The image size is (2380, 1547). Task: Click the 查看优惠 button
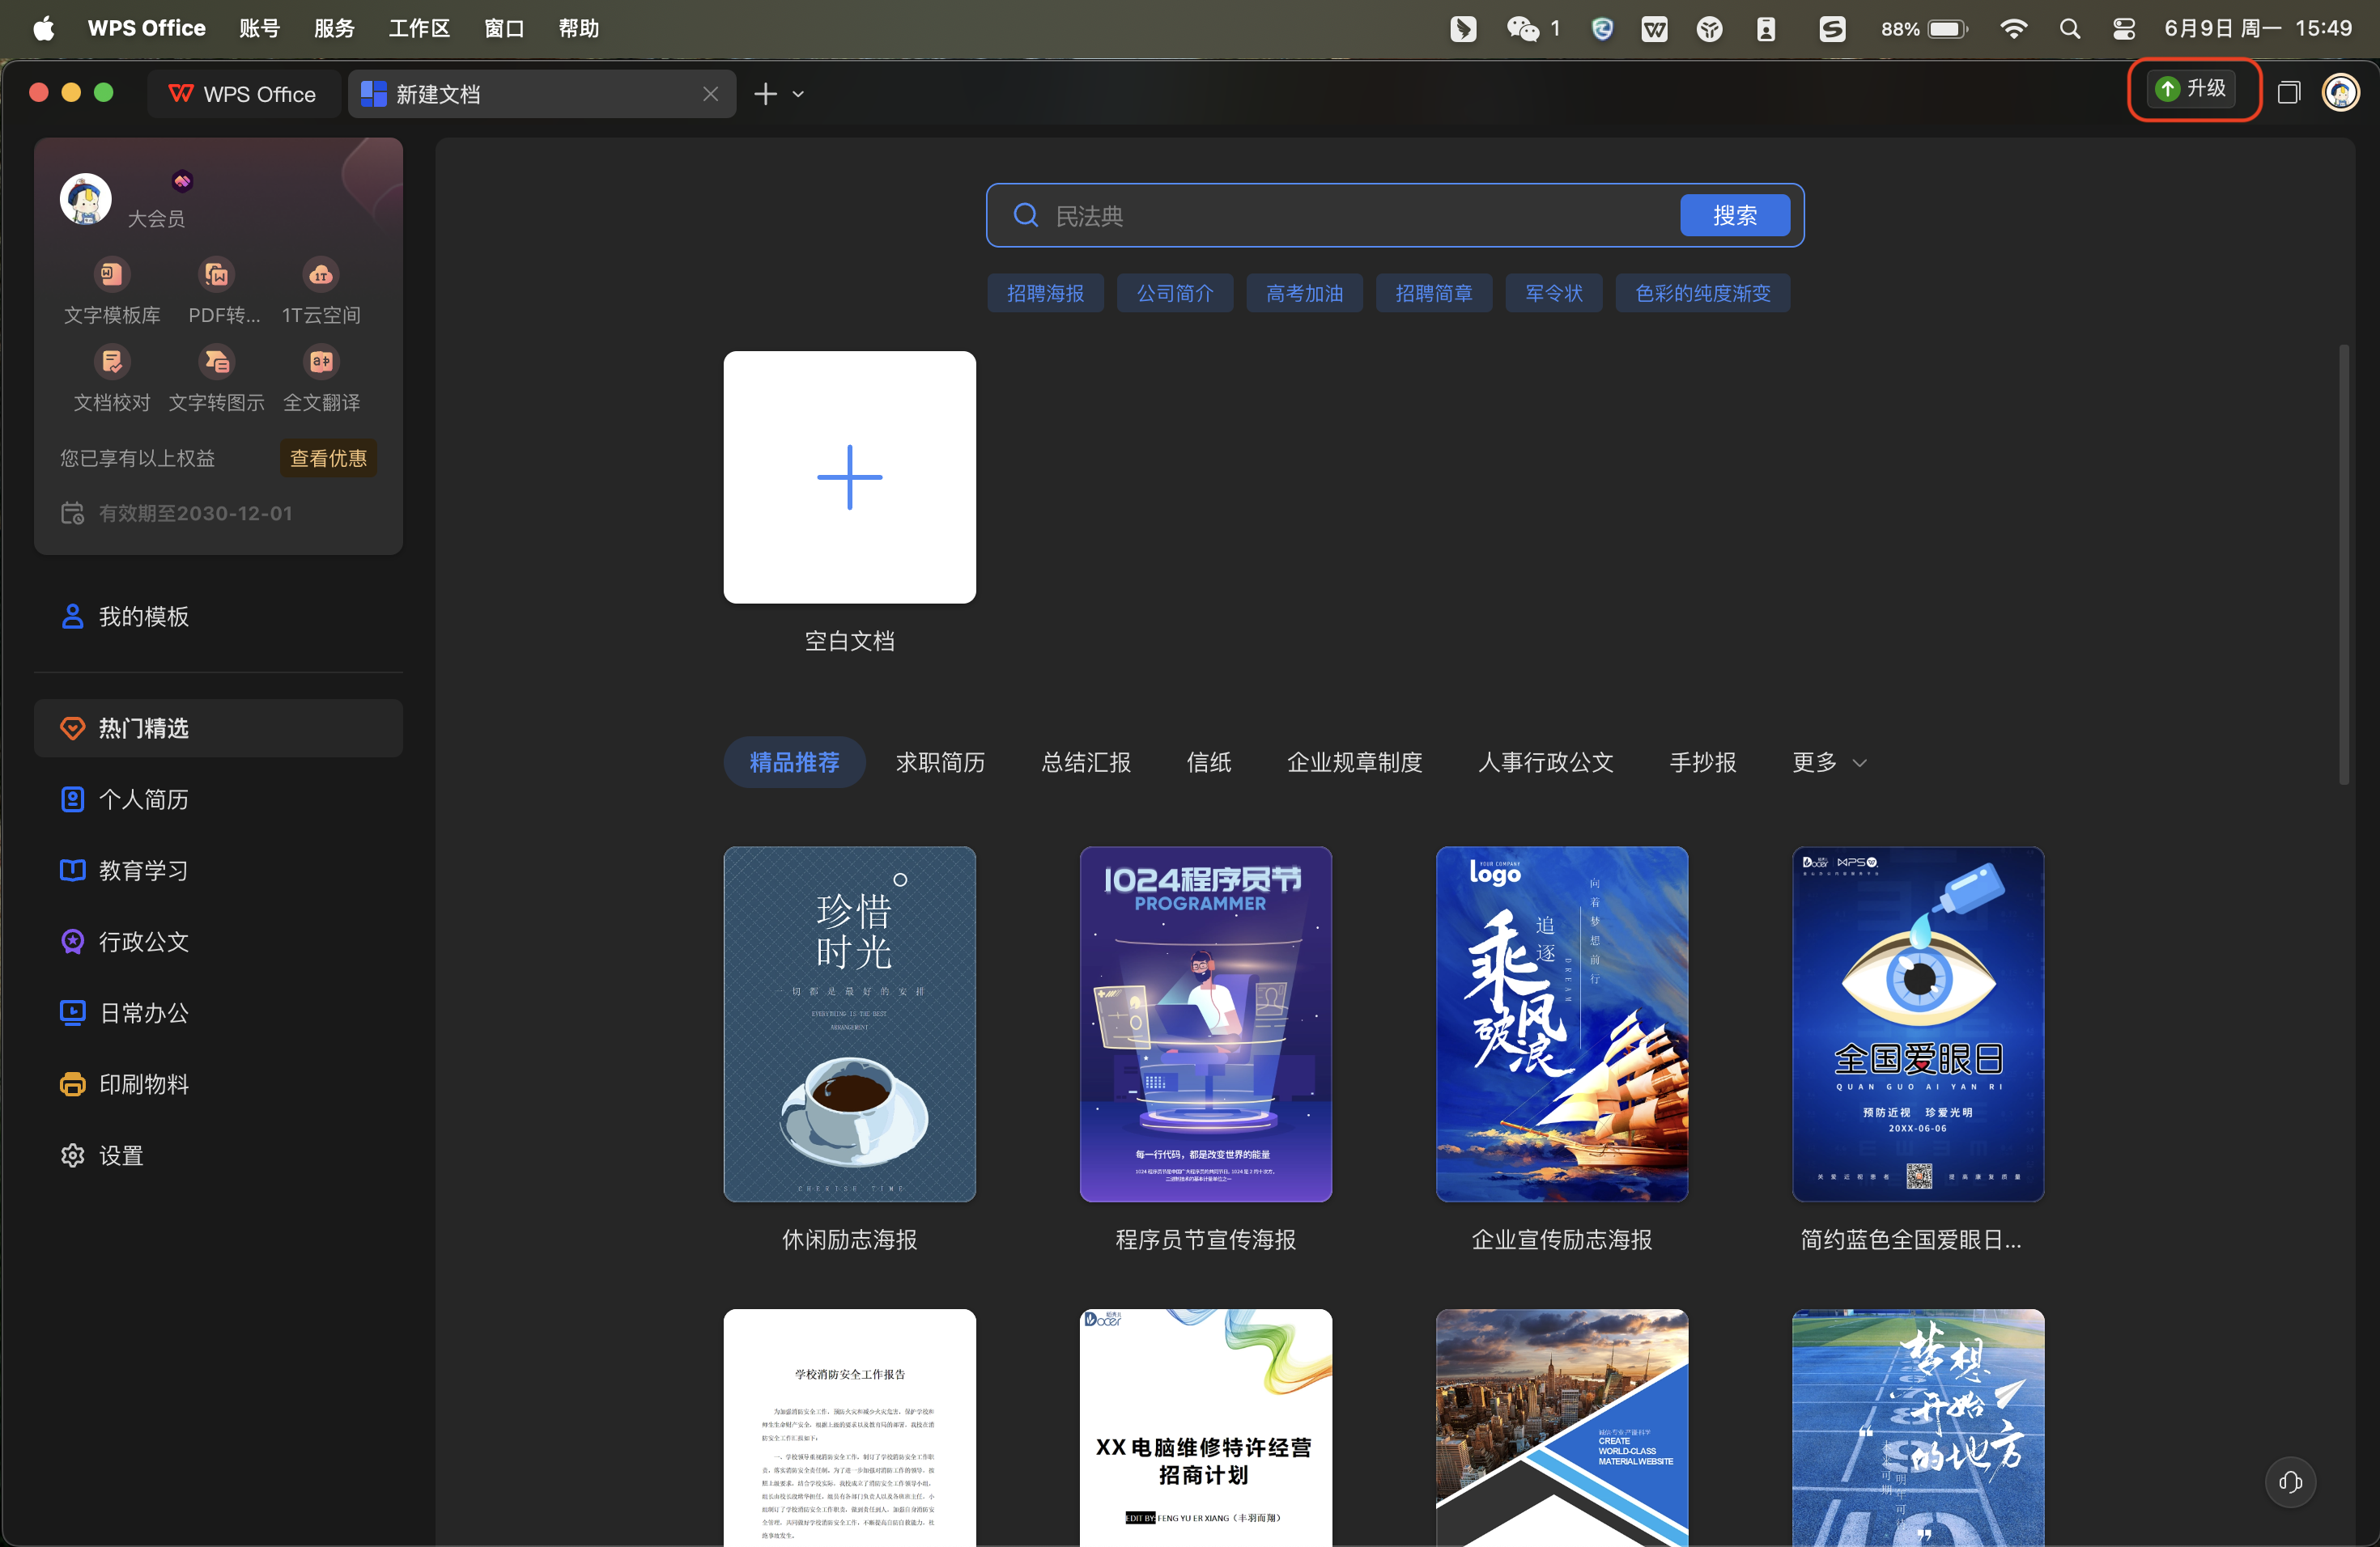pyautogui.click(x=328, y=458)
